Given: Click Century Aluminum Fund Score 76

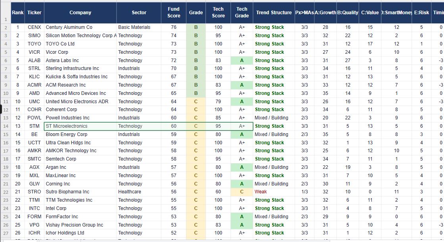Looking at the screenshot, I should pyautogui.click(x=173, y=27).
